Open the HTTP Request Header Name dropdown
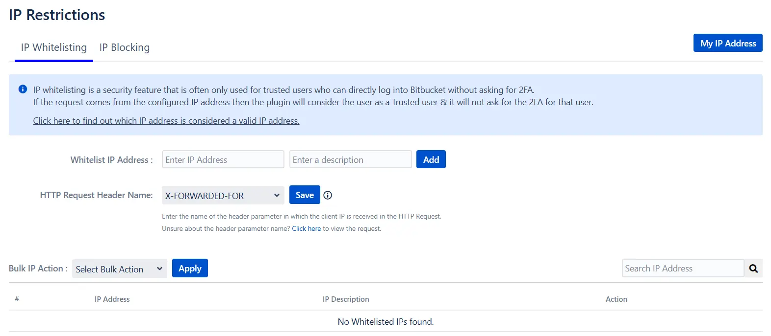 click(x=223, y=195)
